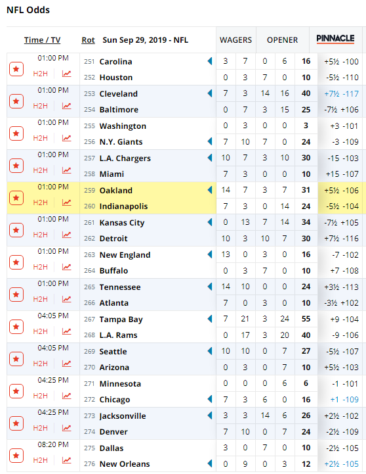366x474 pixels.
Task: Open the Pinnacle sportsbook logo
Action: (x=335, y=39)
